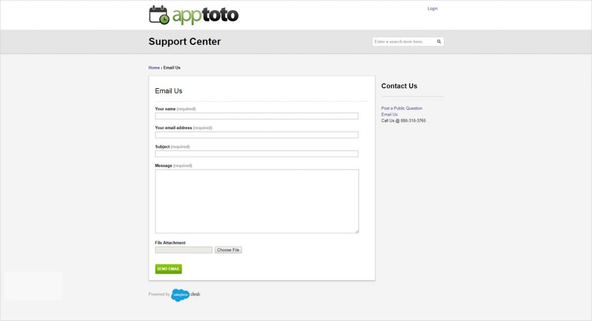Click the Apptoto calendar clock logo icon
This screenshot has height=321, width=592.
click(x=159, y=15)
